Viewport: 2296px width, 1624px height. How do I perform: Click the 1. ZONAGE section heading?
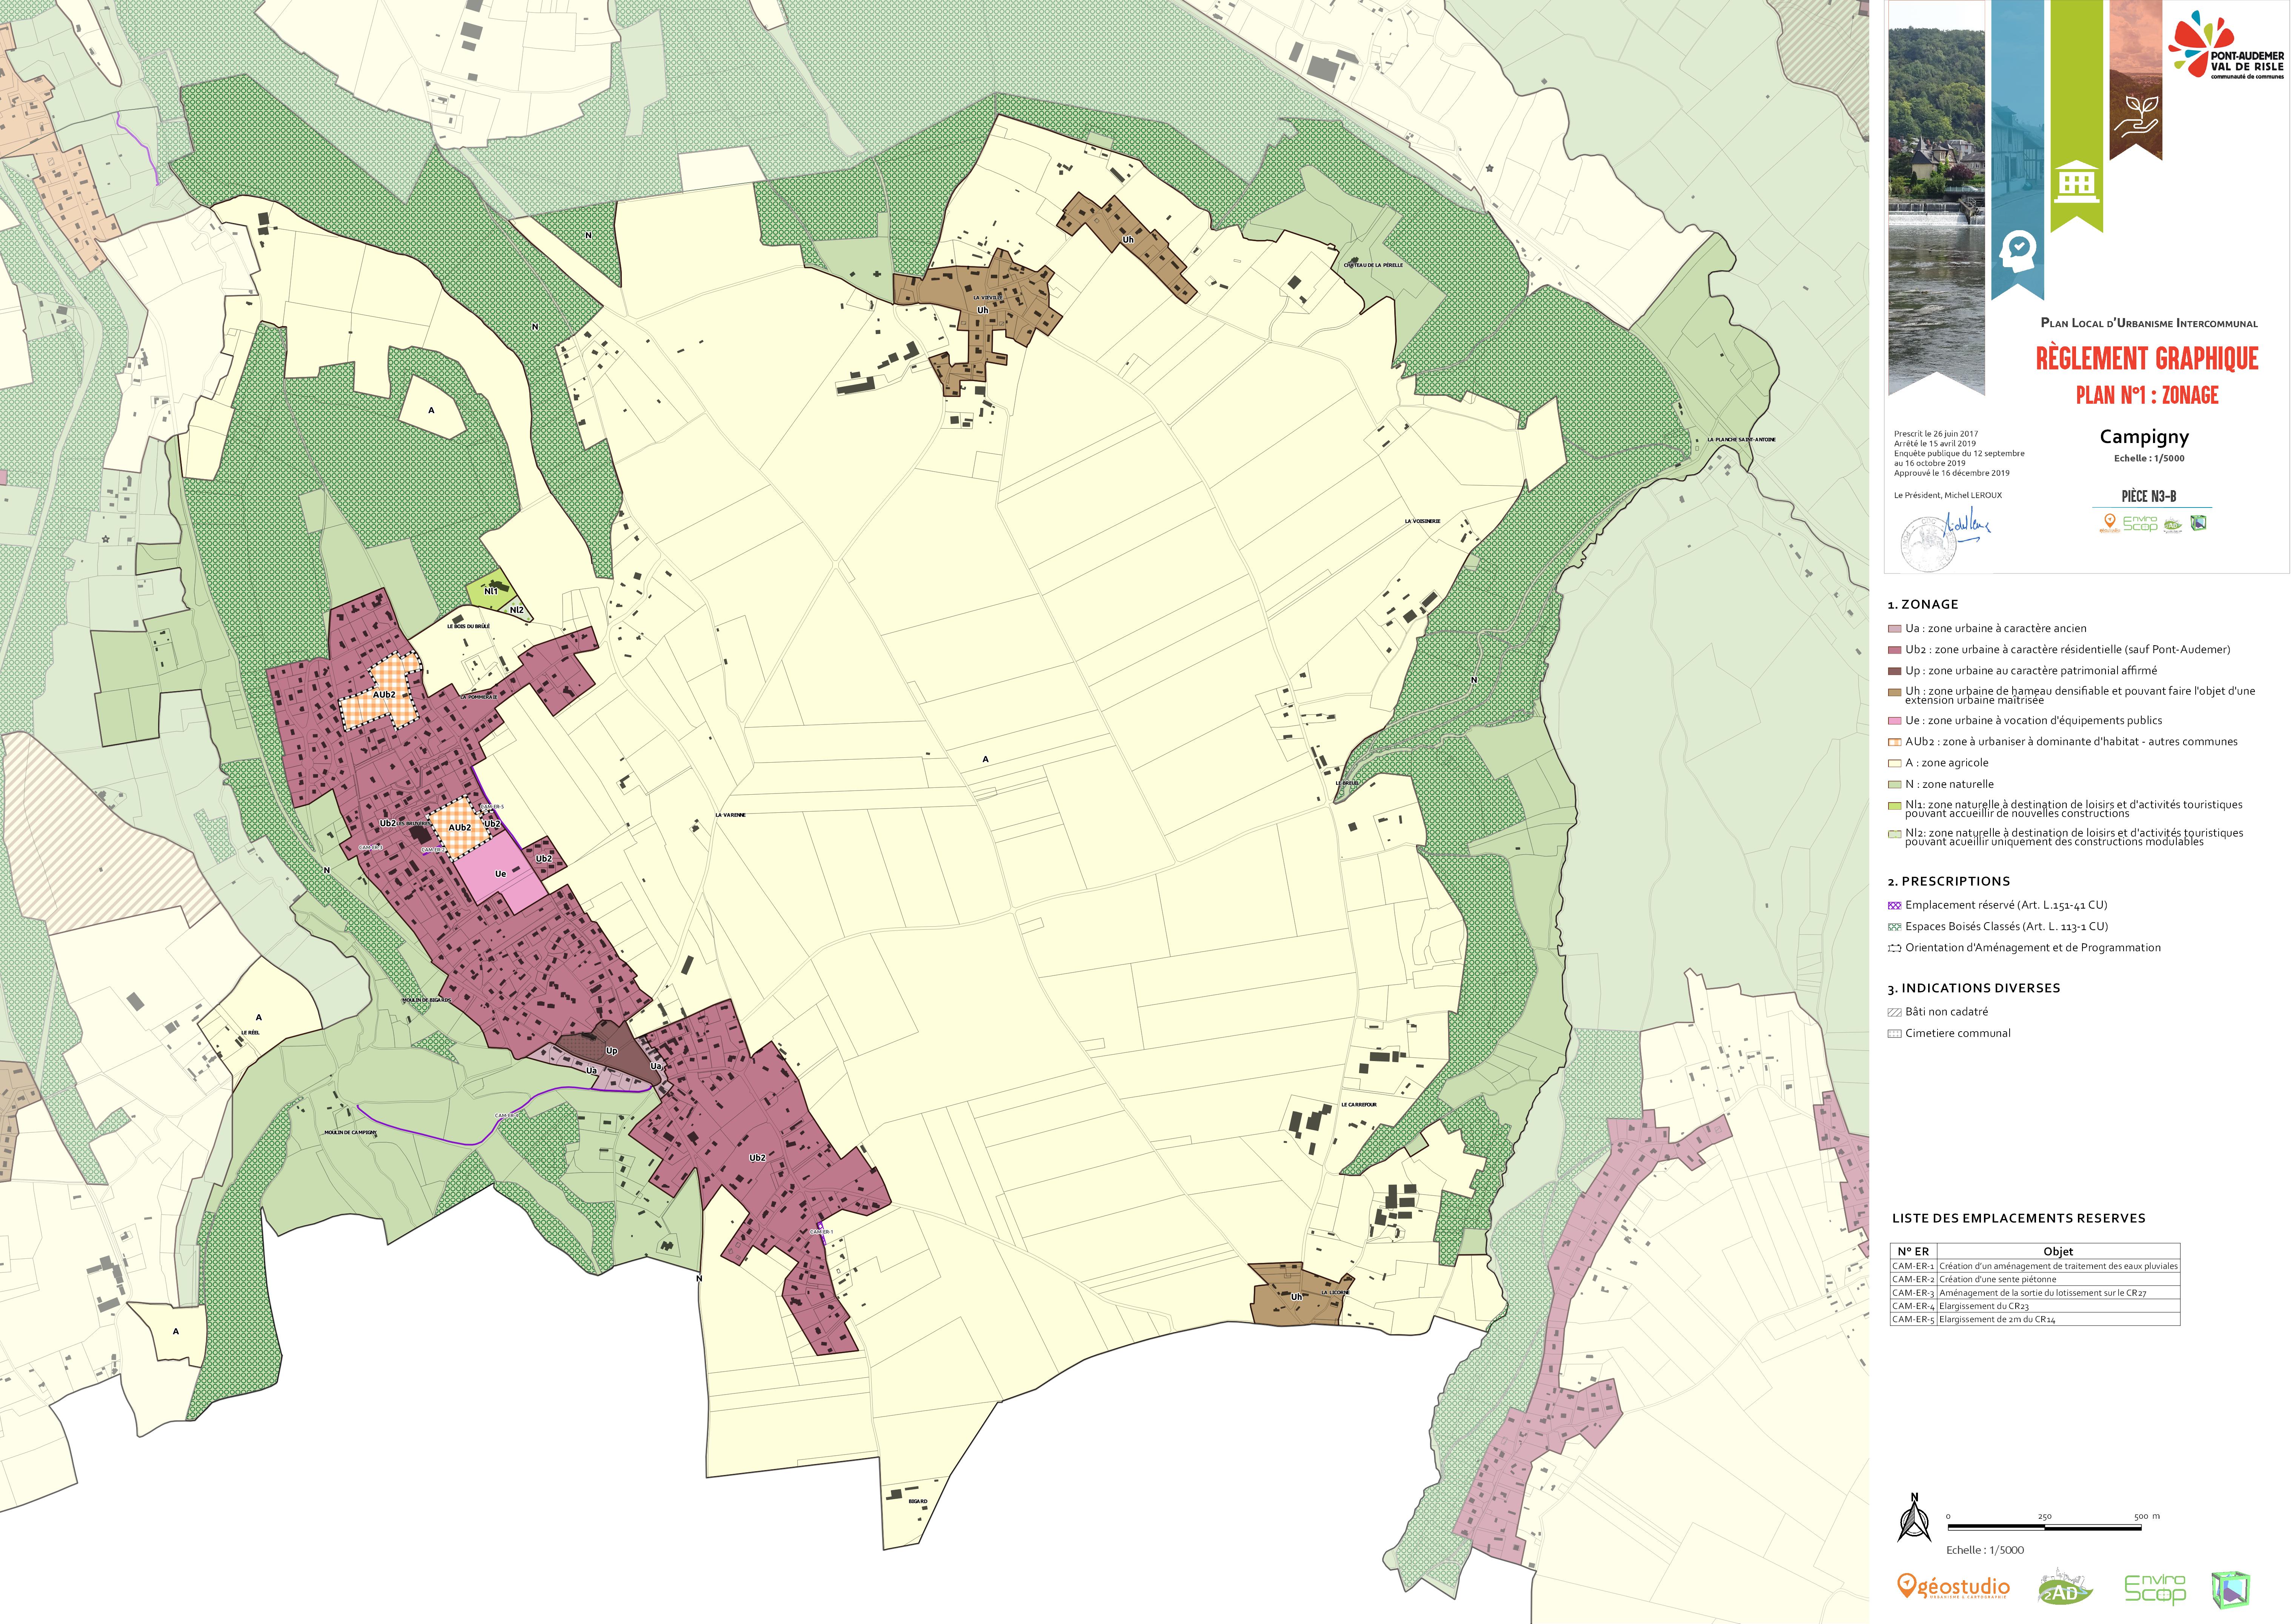click(x=1923, y=605)
